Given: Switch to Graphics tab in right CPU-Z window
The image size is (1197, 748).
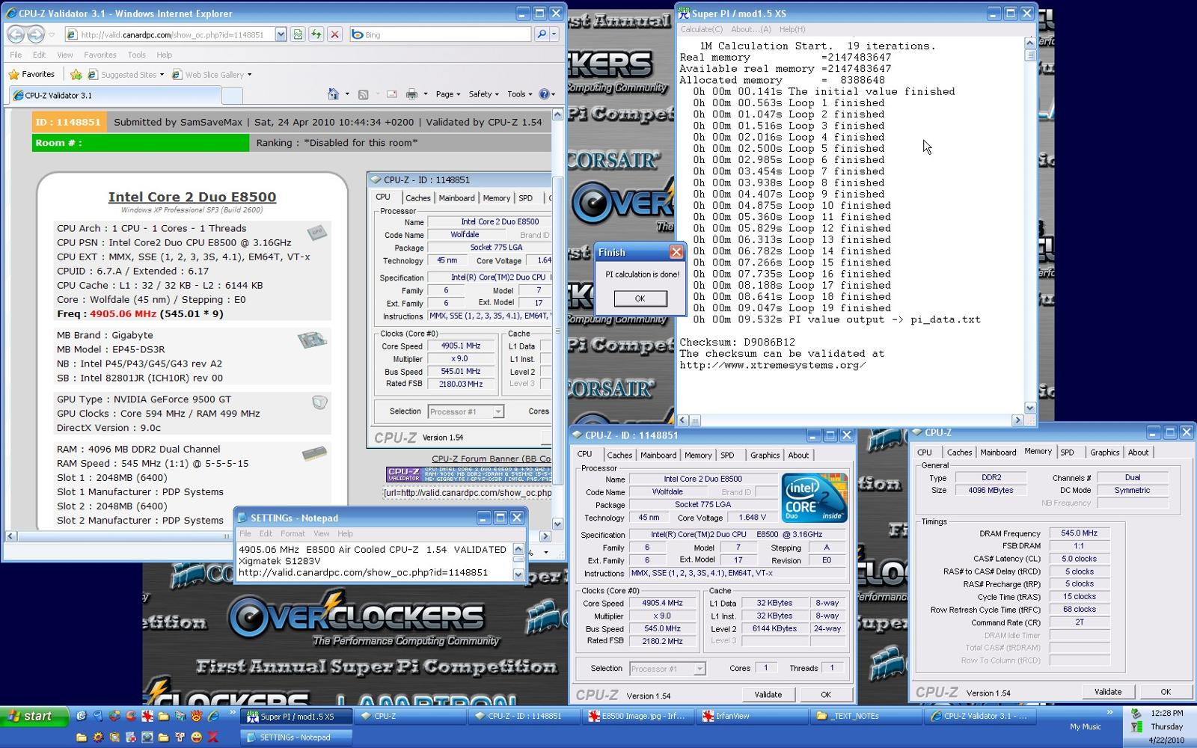Looking at the screenshot, I should pyautogui.click(x=1104, y=452).
